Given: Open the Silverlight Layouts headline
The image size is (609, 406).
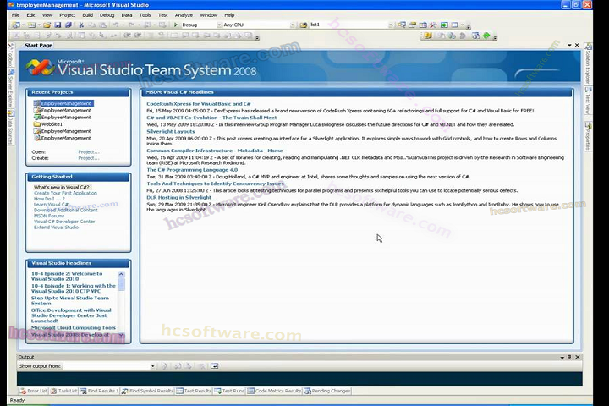Looking at the screenshot, I should (x=171, y=132).
